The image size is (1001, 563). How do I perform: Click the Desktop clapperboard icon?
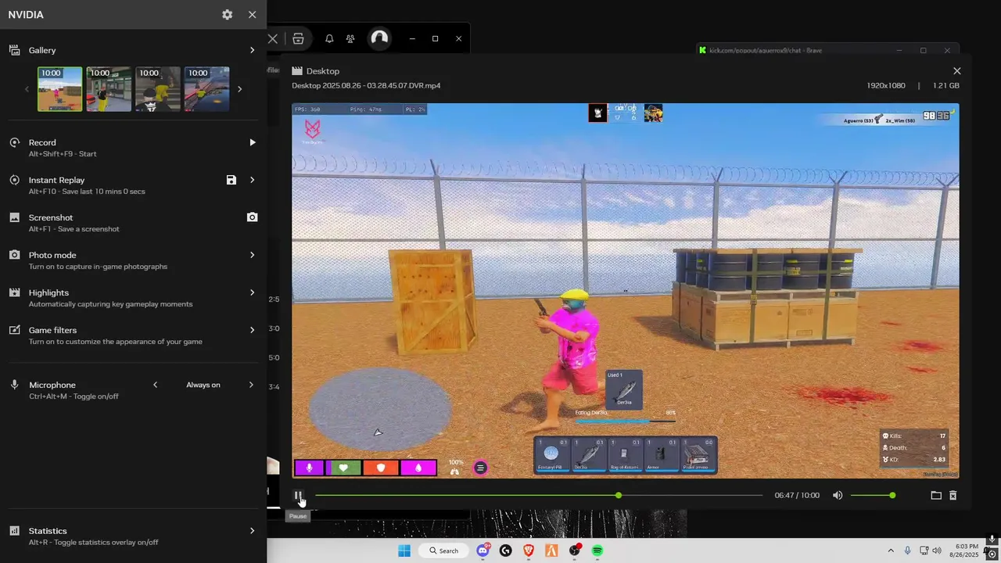297,71
